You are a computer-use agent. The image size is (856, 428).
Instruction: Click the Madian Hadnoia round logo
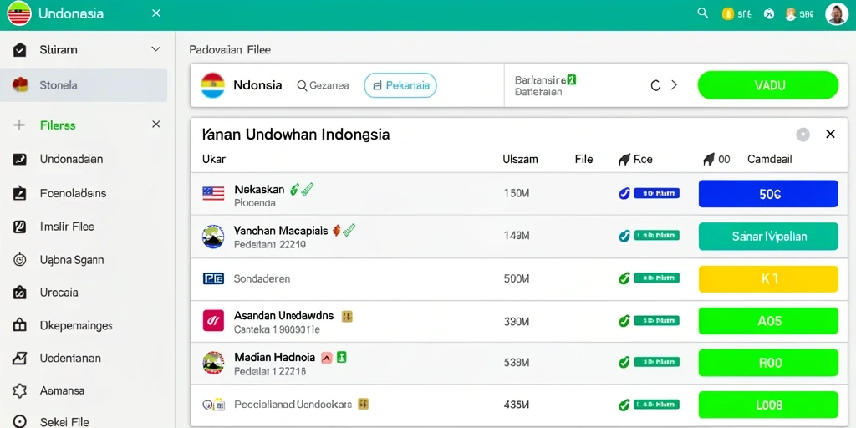(x=213, y=363)
